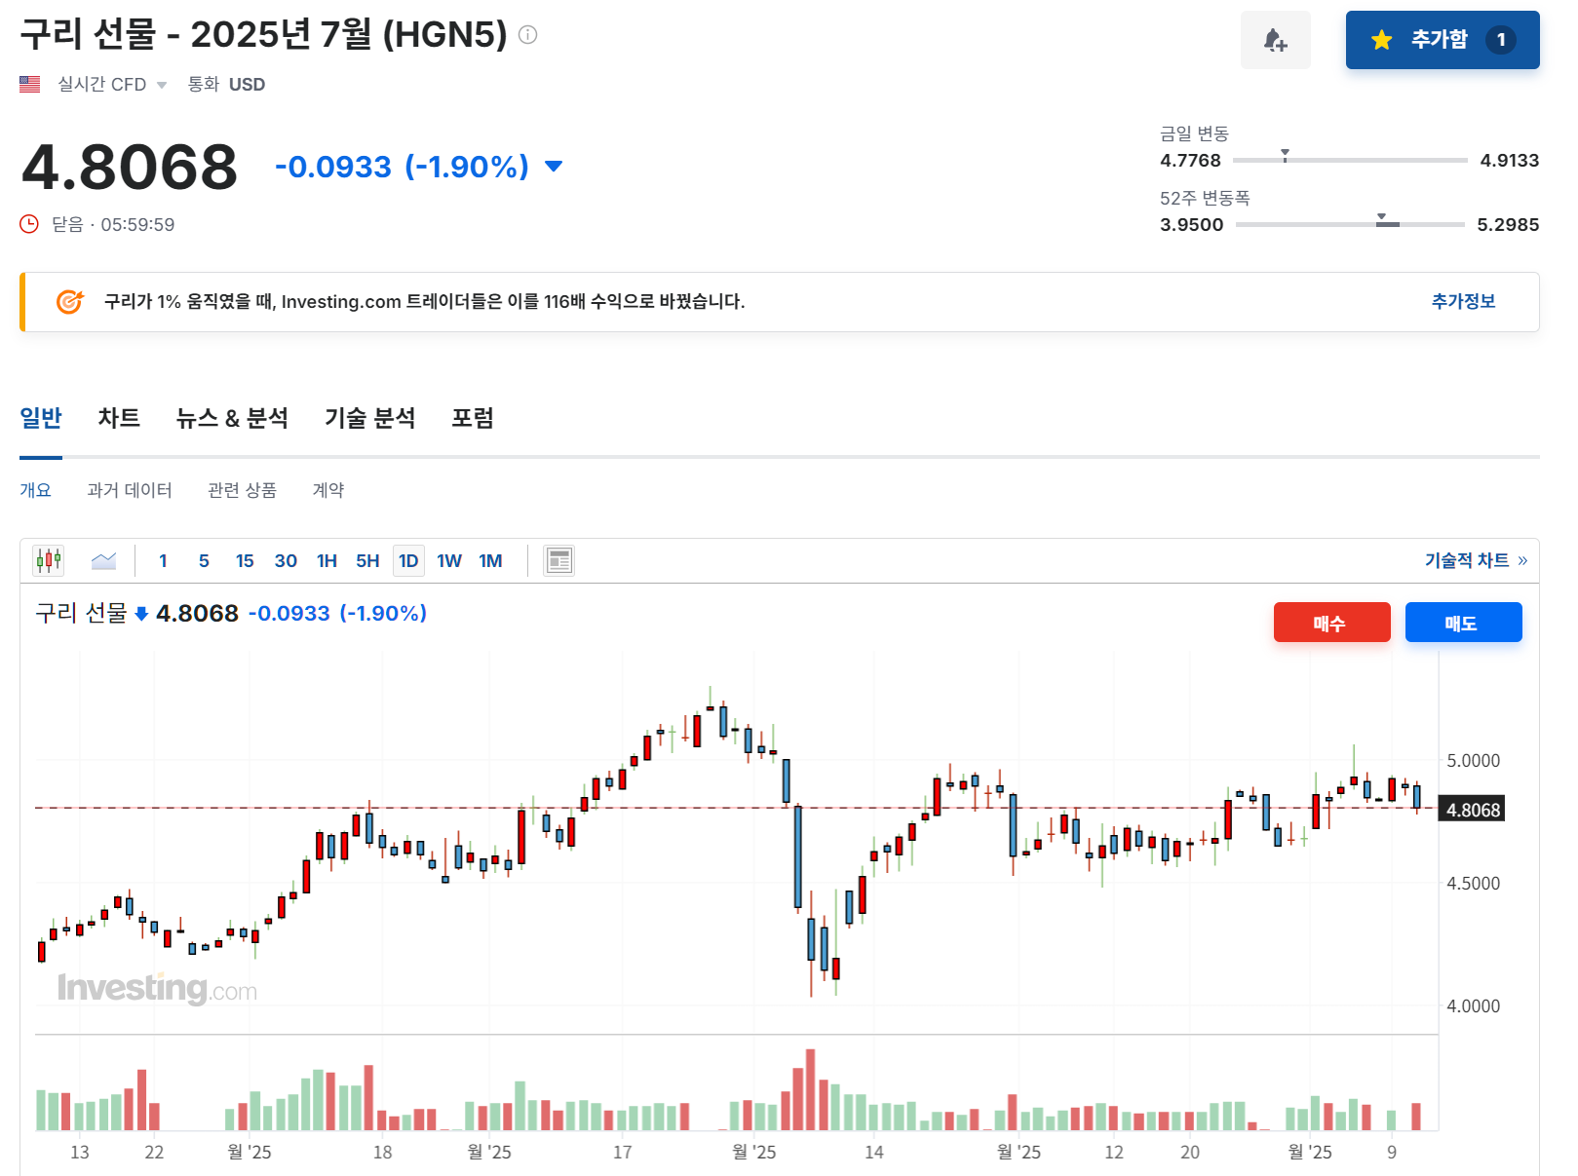This screenshot has height=1176, width=1578.
Task: Open the 기술적 차트 link
Action: click(1476, 560)
